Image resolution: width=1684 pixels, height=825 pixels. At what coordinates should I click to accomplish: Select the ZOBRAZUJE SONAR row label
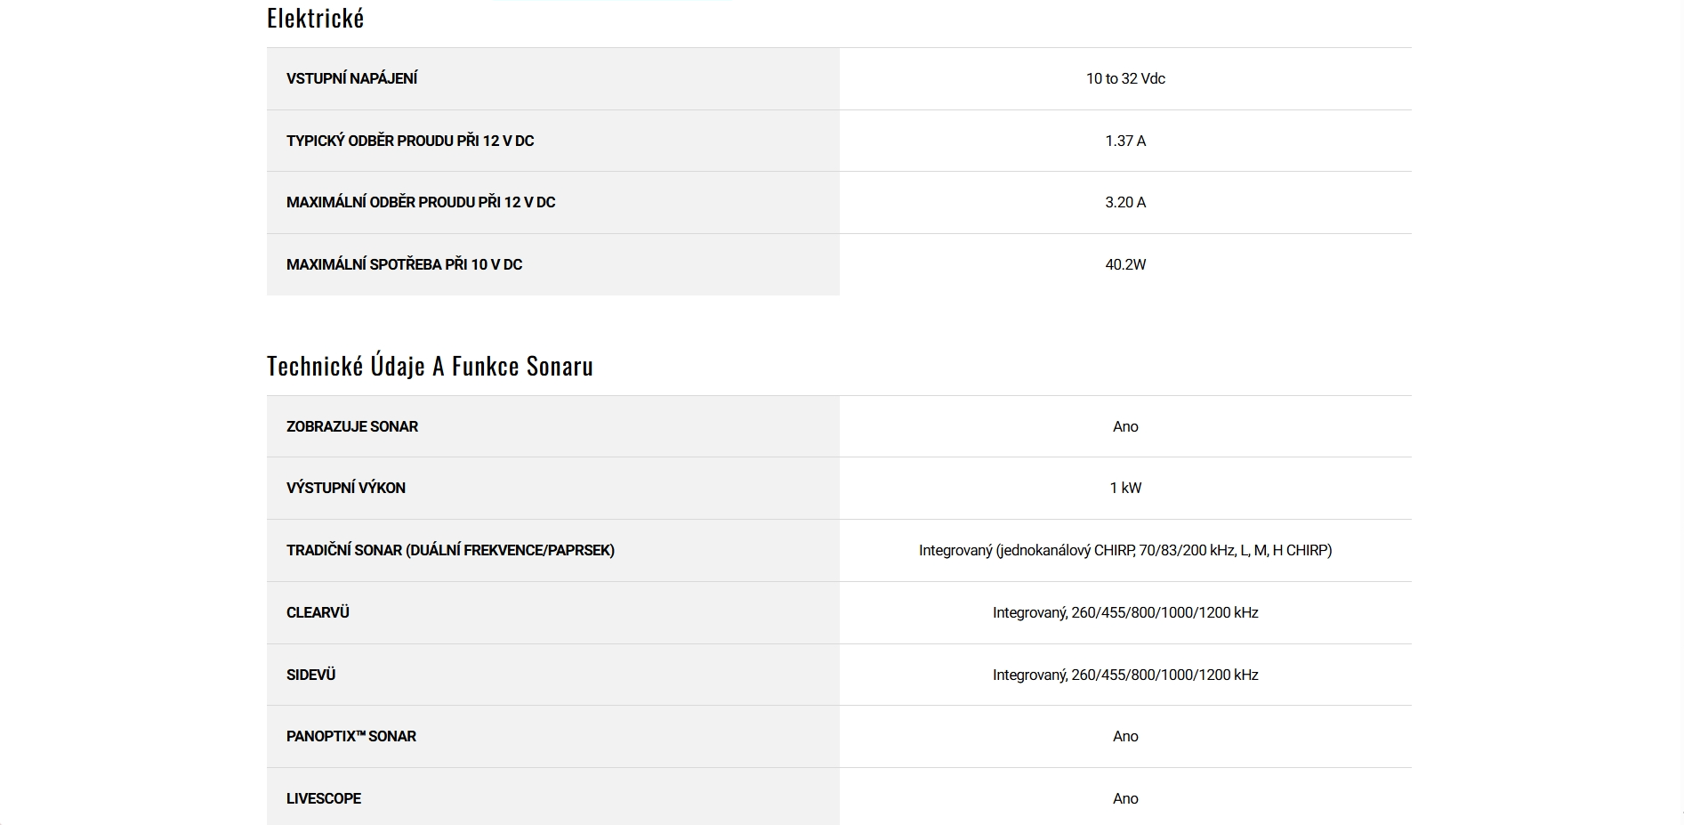pyautogui.click(x=351, y=426)
